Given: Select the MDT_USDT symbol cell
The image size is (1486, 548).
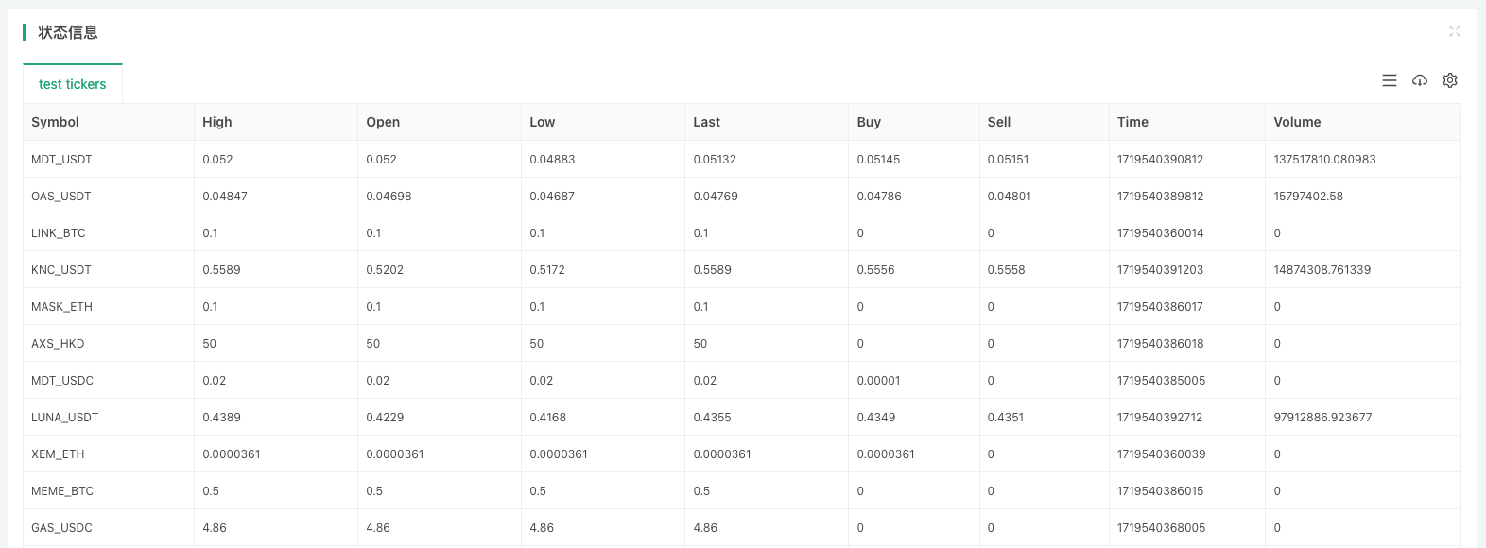Looking at the screenshot, I should (x=61, y=160).
